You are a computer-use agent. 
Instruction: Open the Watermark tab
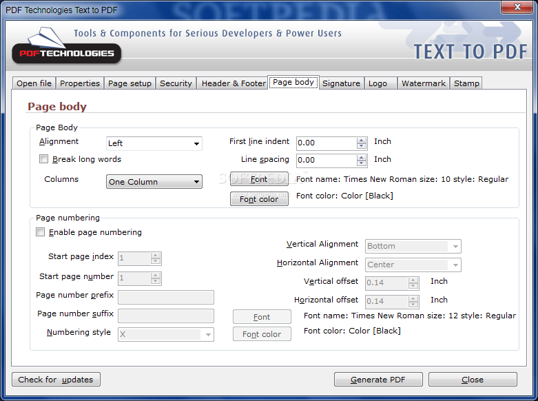click(424, 83)
